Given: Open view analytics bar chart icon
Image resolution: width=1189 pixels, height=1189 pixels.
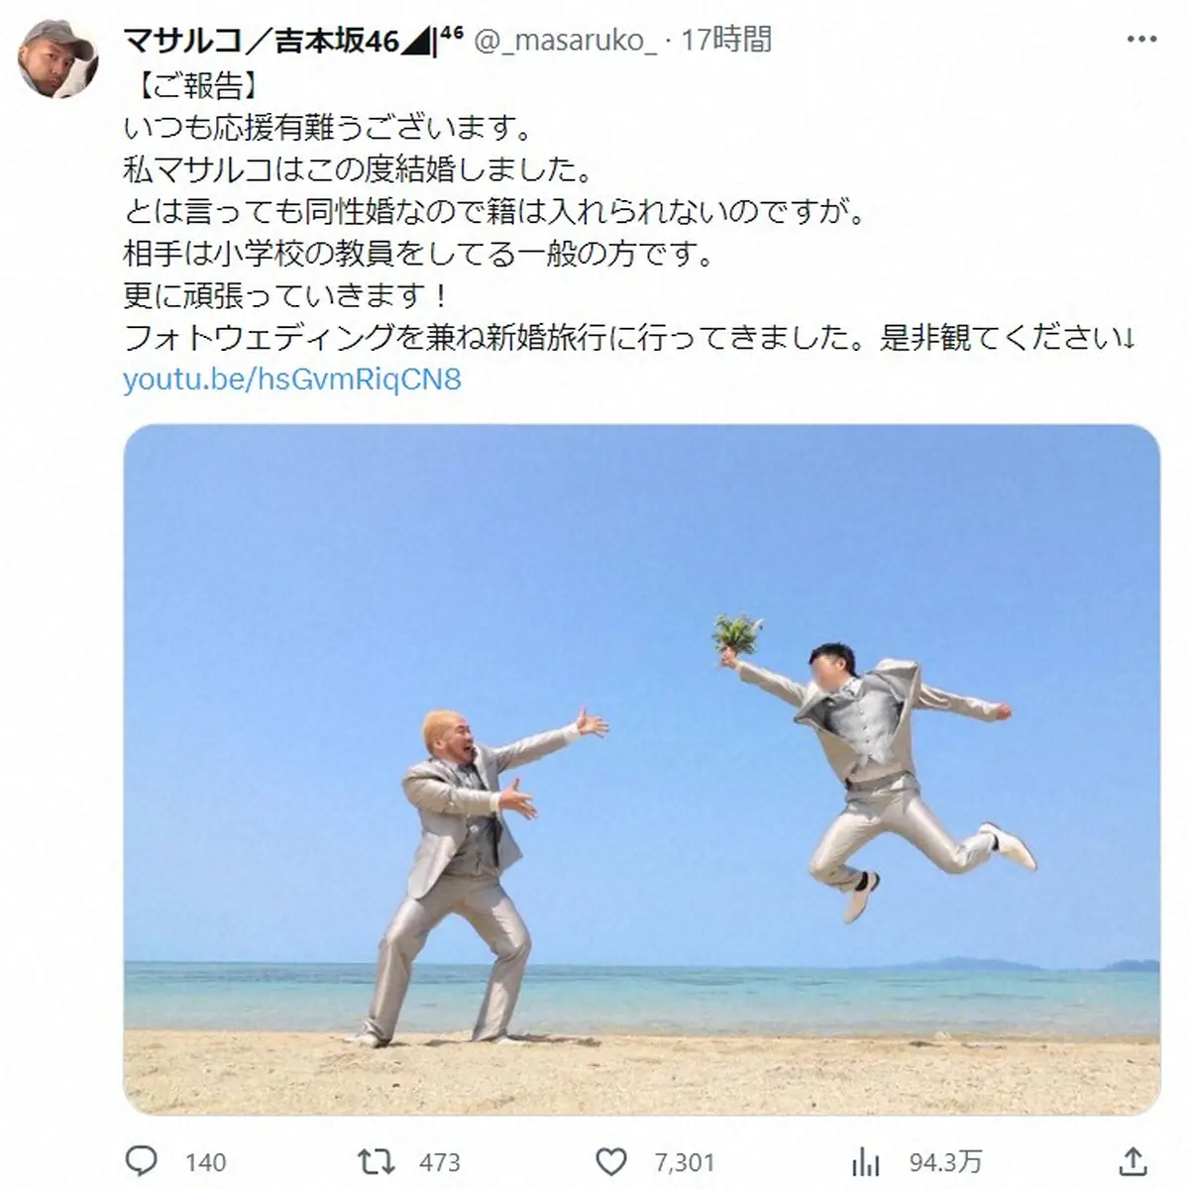Looking at the screenshot, I should pos(866,1161).
